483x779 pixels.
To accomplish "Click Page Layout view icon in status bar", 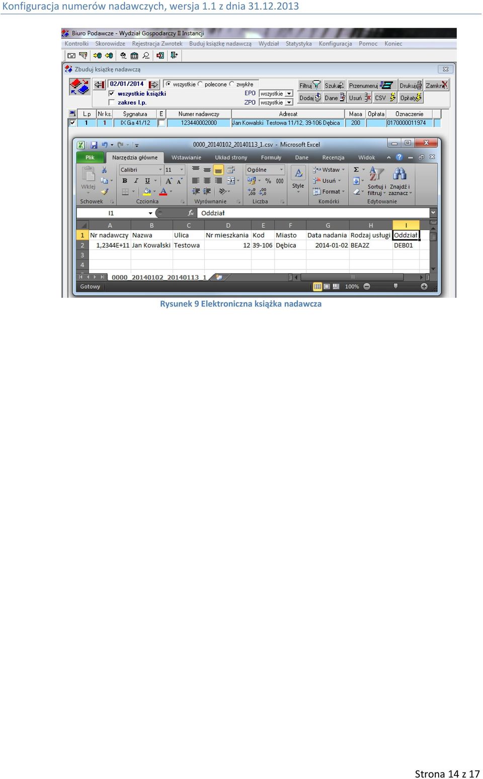I will [327, 287].
